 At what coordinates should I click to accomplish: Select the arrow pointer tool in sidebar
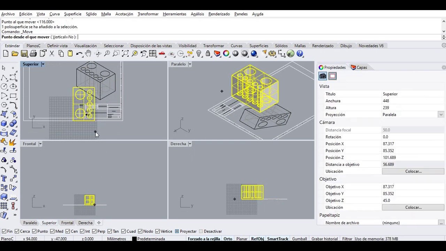4,68
